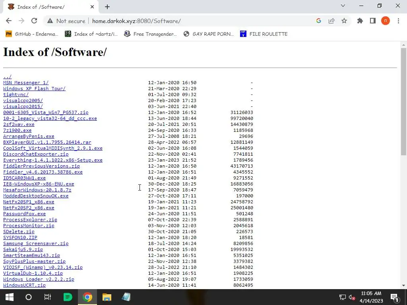Download FiddlerPreviousVersions.zip
The width and height of the screenshot is (407, 305).
coord(41,166)
